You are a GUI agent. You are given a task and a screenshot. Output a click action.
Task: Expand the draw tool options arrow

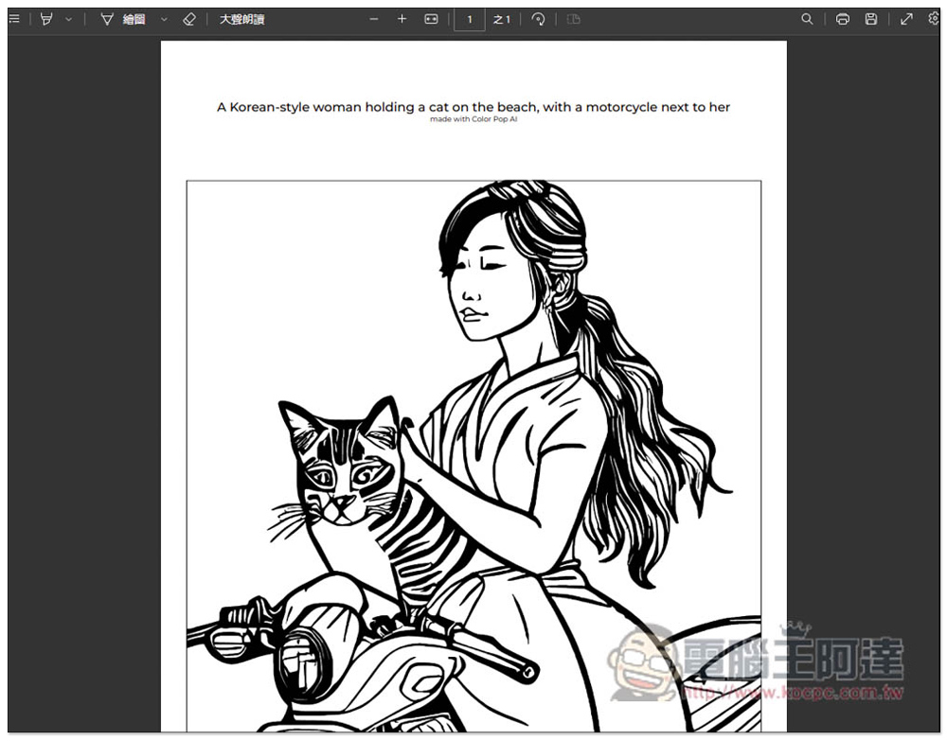click(x=164, y=19)
